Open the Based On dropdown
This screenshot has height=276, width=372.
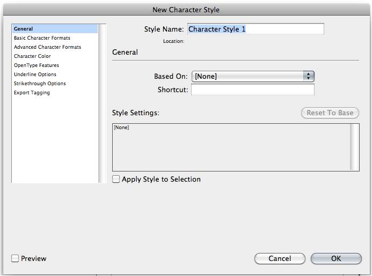(253, 76)
